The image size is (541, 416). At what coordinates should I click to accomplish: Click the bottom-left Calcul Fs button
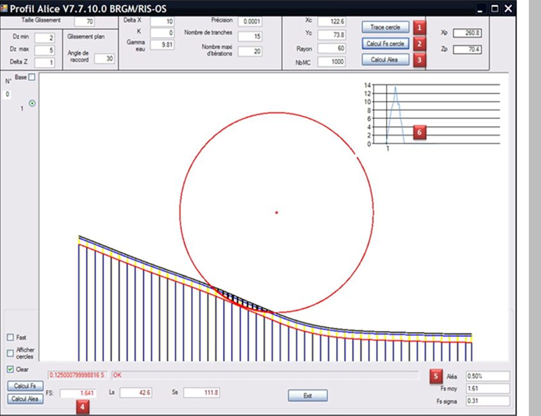(25, 386)
